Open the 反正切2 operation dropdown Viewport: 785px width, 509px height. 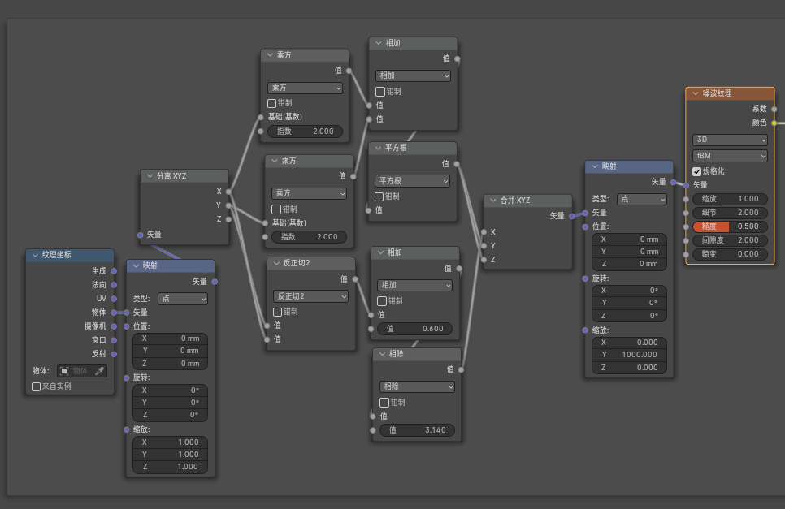pyautogui.click(x=310, y=296)
